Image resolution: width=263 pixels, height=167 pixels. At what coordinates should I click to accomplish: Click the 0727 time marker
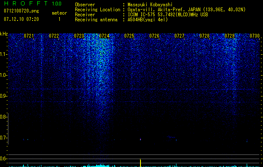click(x=179, y=36)
